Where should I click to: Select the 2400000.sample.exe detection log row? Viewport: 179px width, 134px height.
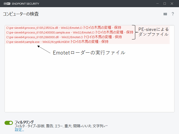[69, 32]
